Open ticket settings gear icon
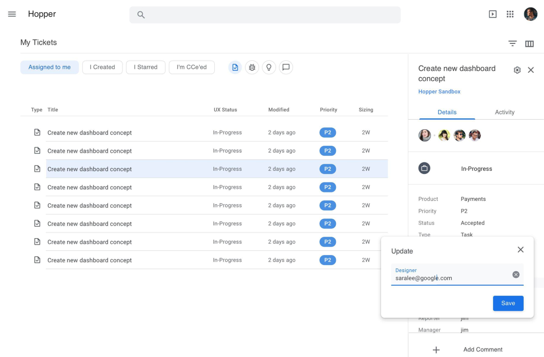 click(517, 70)
